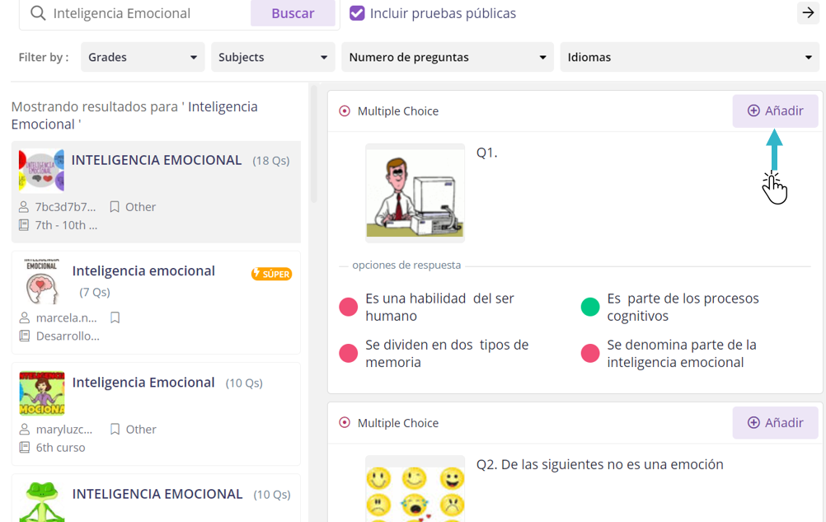Toggle the Incluir pruebas públicas checkbox
826x522 pixels.
[357, 13]
